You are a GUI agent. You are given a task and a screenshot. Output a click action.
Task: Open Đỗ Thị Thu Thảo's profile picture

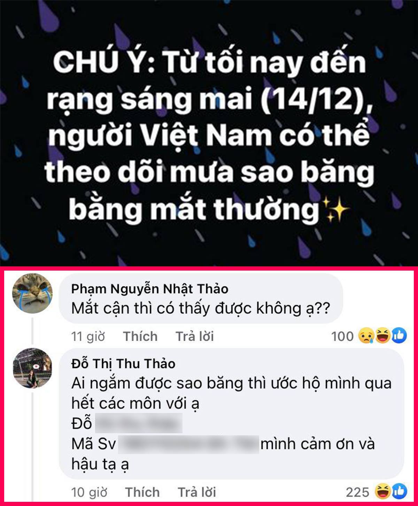tap(32, 368)
